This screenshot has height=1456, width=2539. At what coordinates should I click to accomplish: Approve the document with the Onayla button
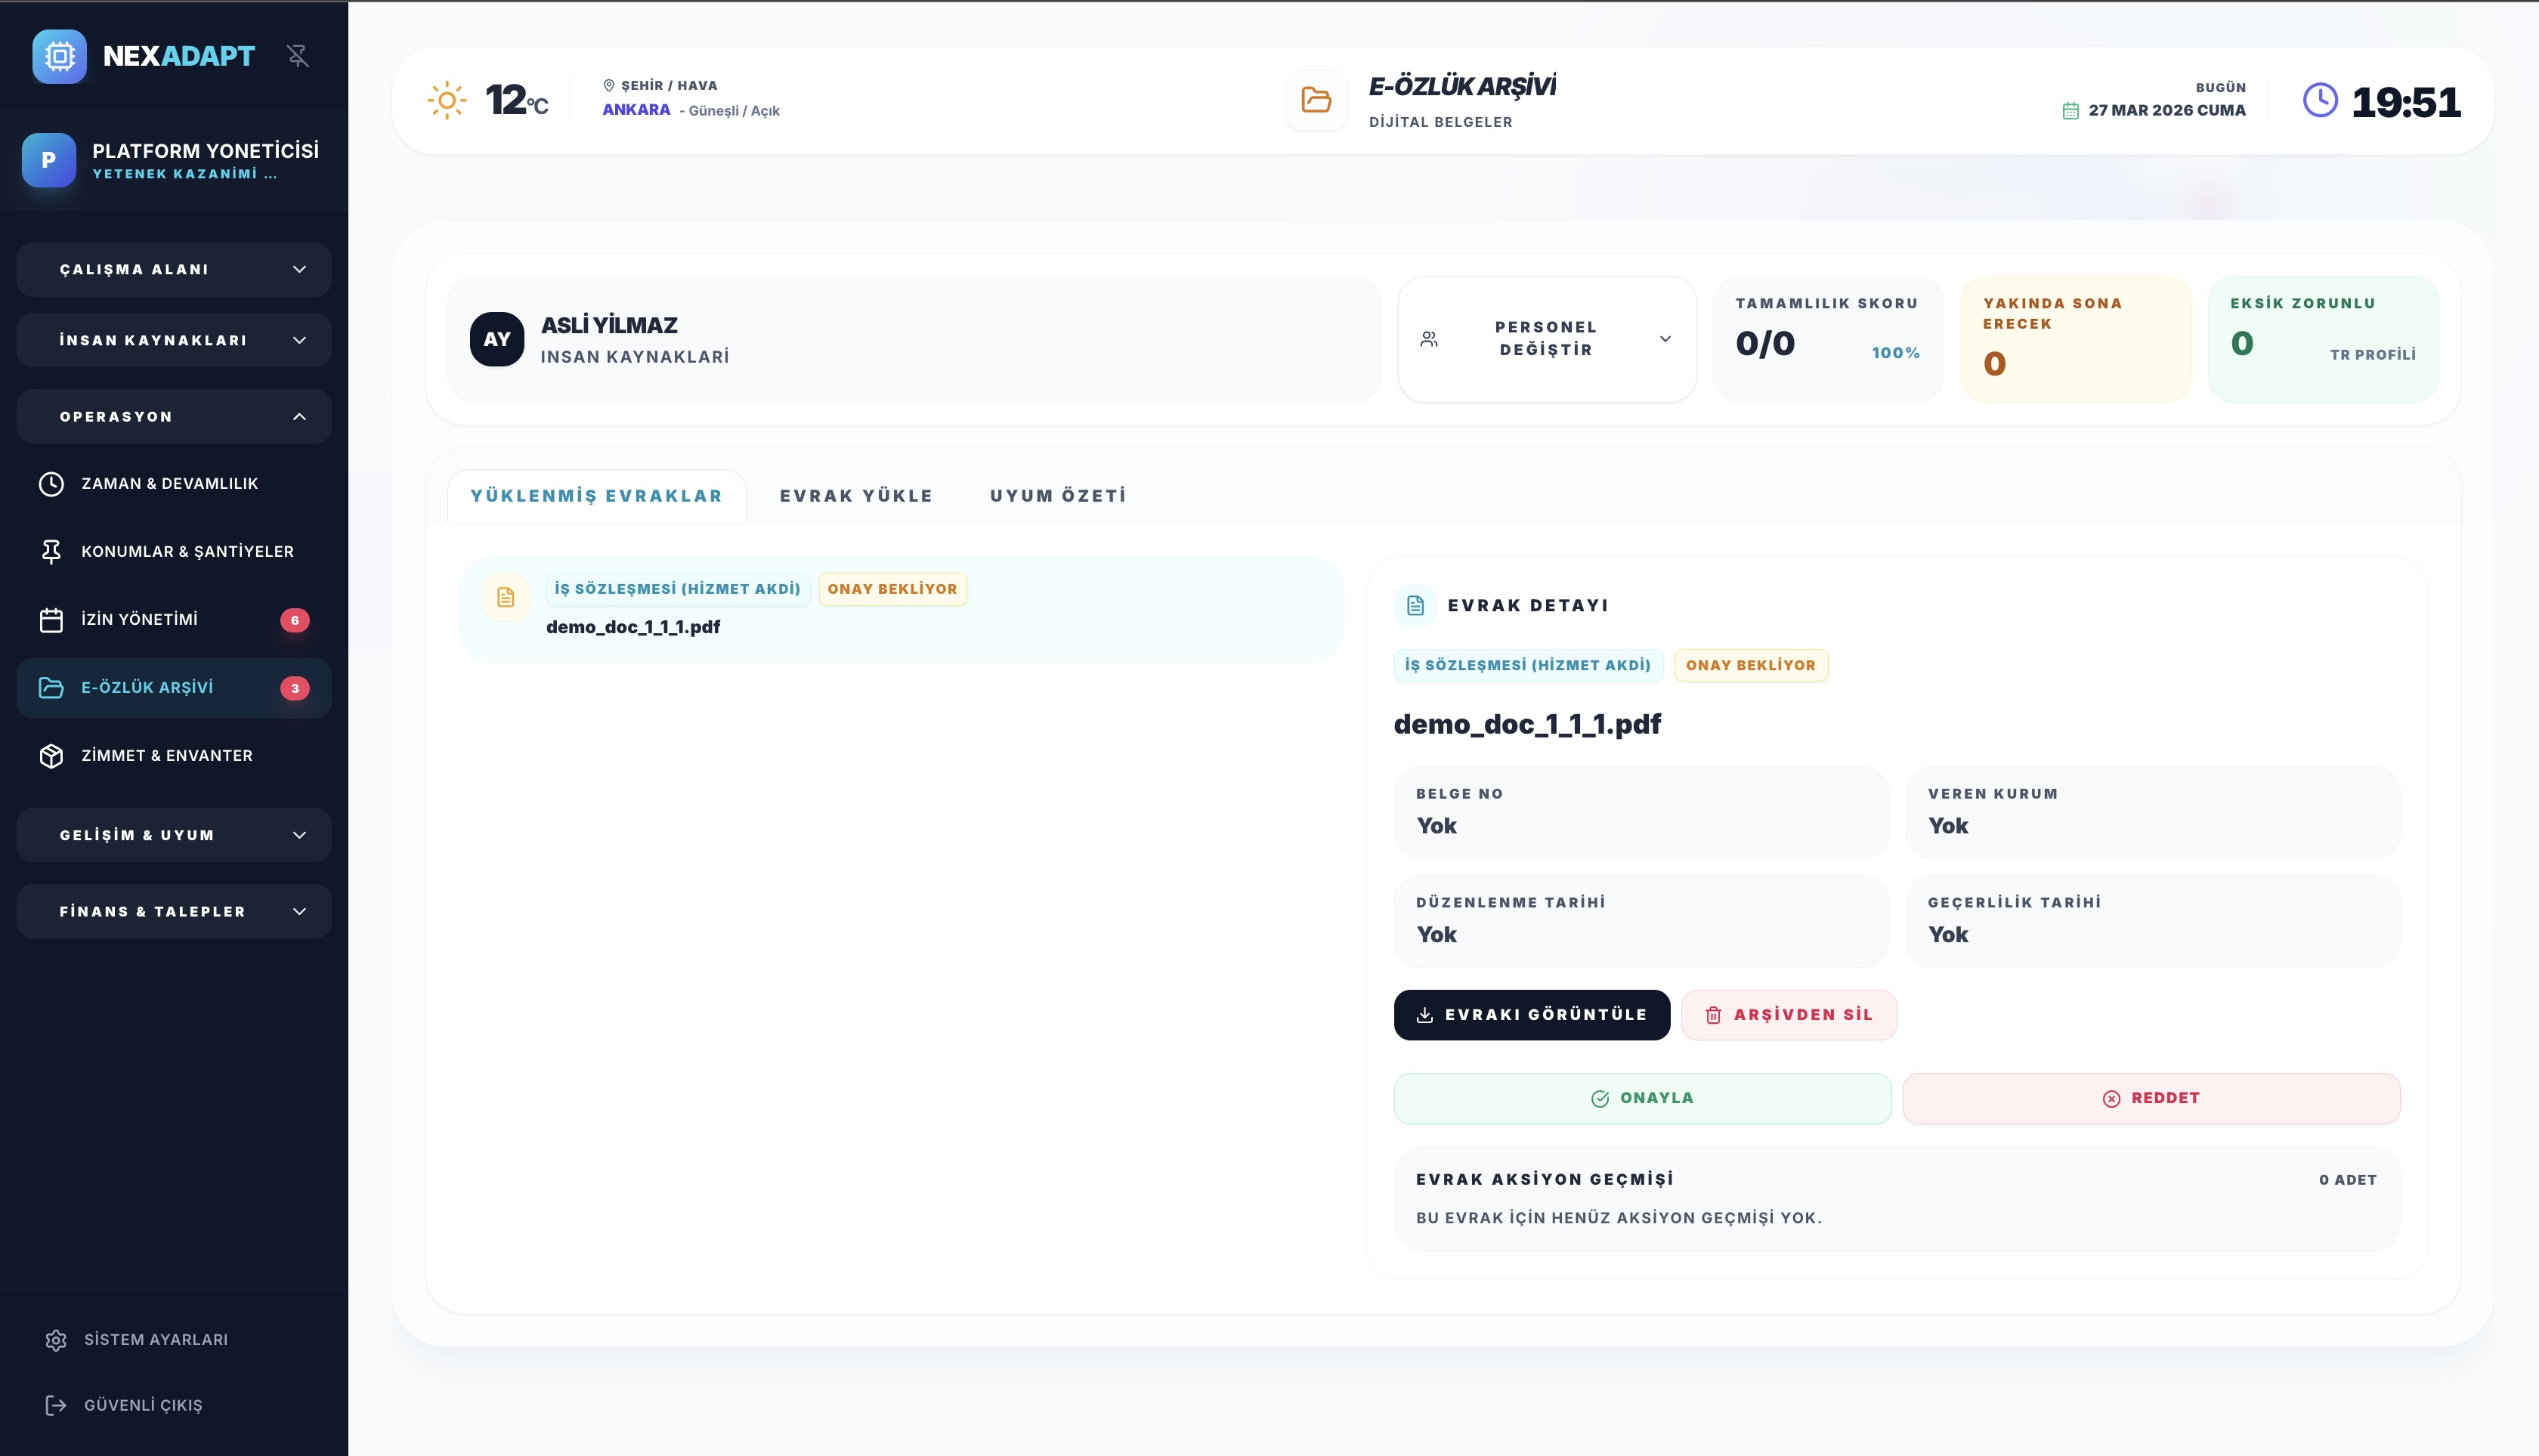pyautogui.click(x=1642, y=1098)
